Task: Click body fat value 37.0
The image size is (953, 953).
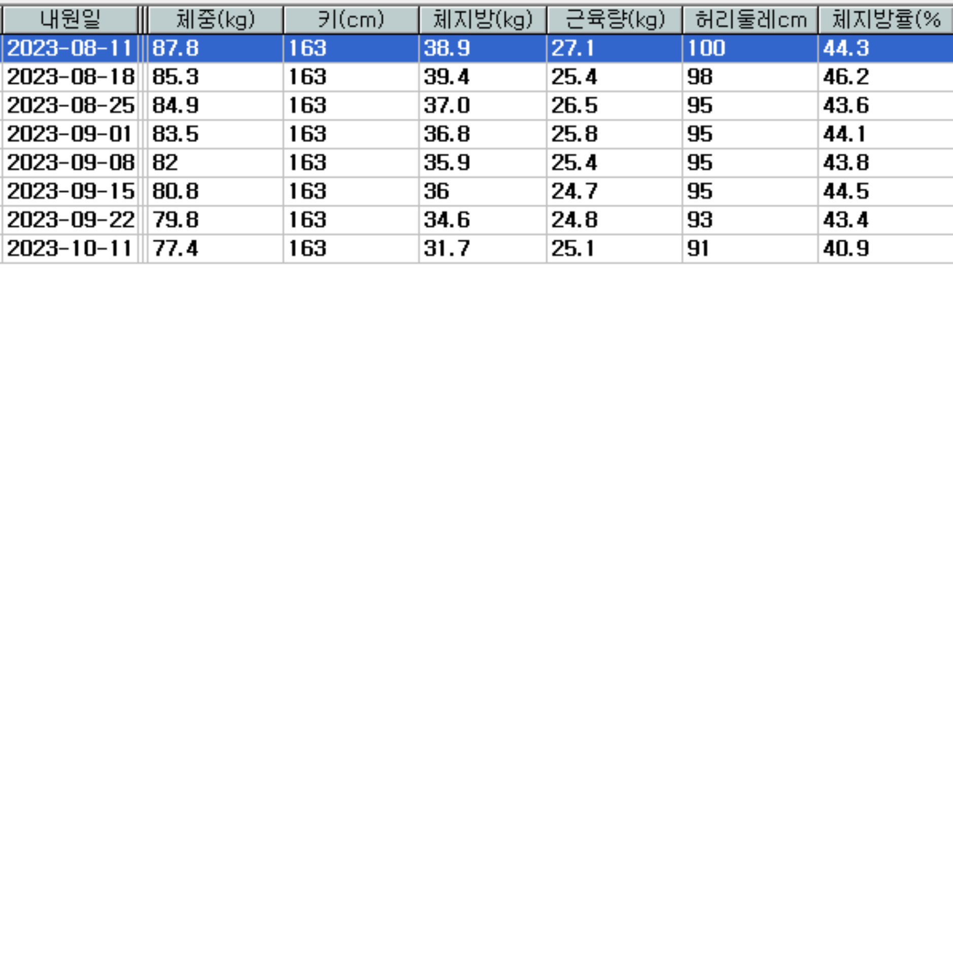Action: pyautogui.click(x=447, y=106)
